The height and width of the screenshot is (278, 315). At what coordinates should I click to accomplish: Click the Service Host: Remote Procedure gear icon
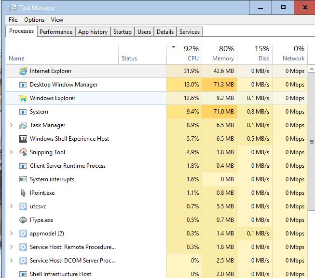tap(23, 247)
